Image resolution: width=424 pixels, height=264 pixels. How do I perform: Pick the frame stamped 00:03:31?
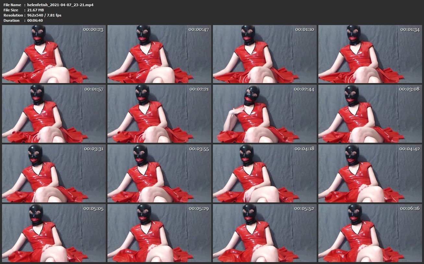pyautogui.click(x=54, y=174)
